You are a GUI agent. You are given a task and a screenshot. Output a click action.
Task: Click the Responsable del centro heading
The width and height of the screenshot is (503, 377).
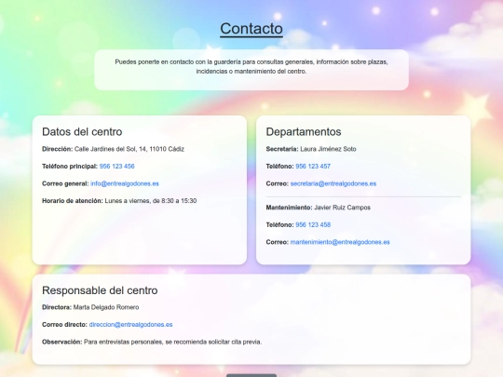(x=100, y=290)
